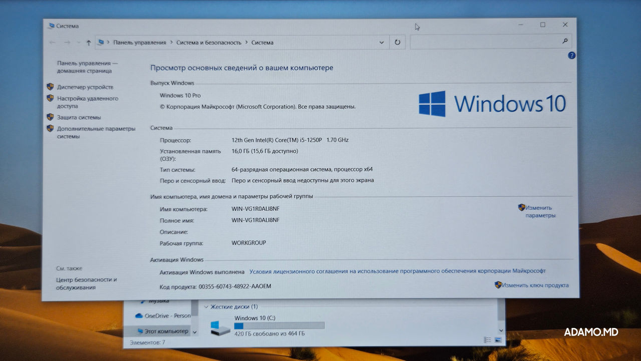This screenshot has height=361, width=641.
Task: Click 'Активация Windows выполнена' status text
Action: tap(202, 272)
